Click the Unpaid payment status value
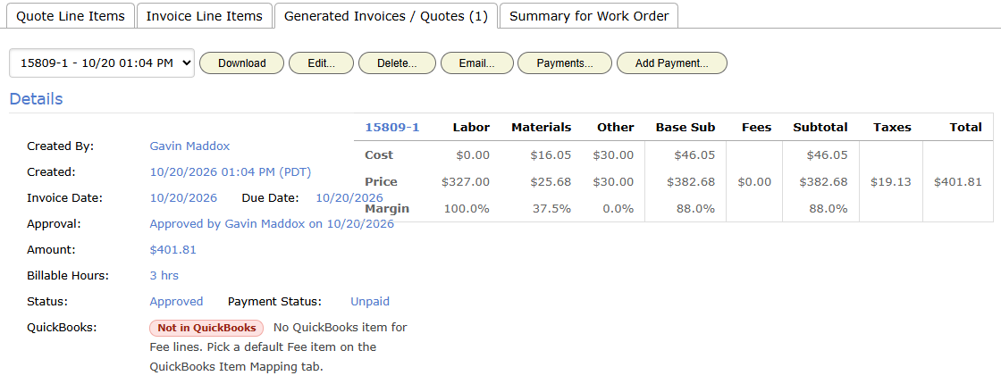The width and height of the screenshot is (1001, 384). [370, 302]
